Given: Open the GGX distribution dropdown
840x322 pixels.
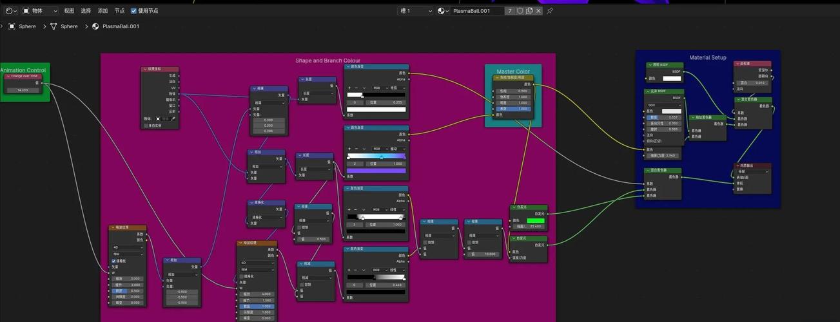Looking at the screenshot, I should [x=664, y=105].
